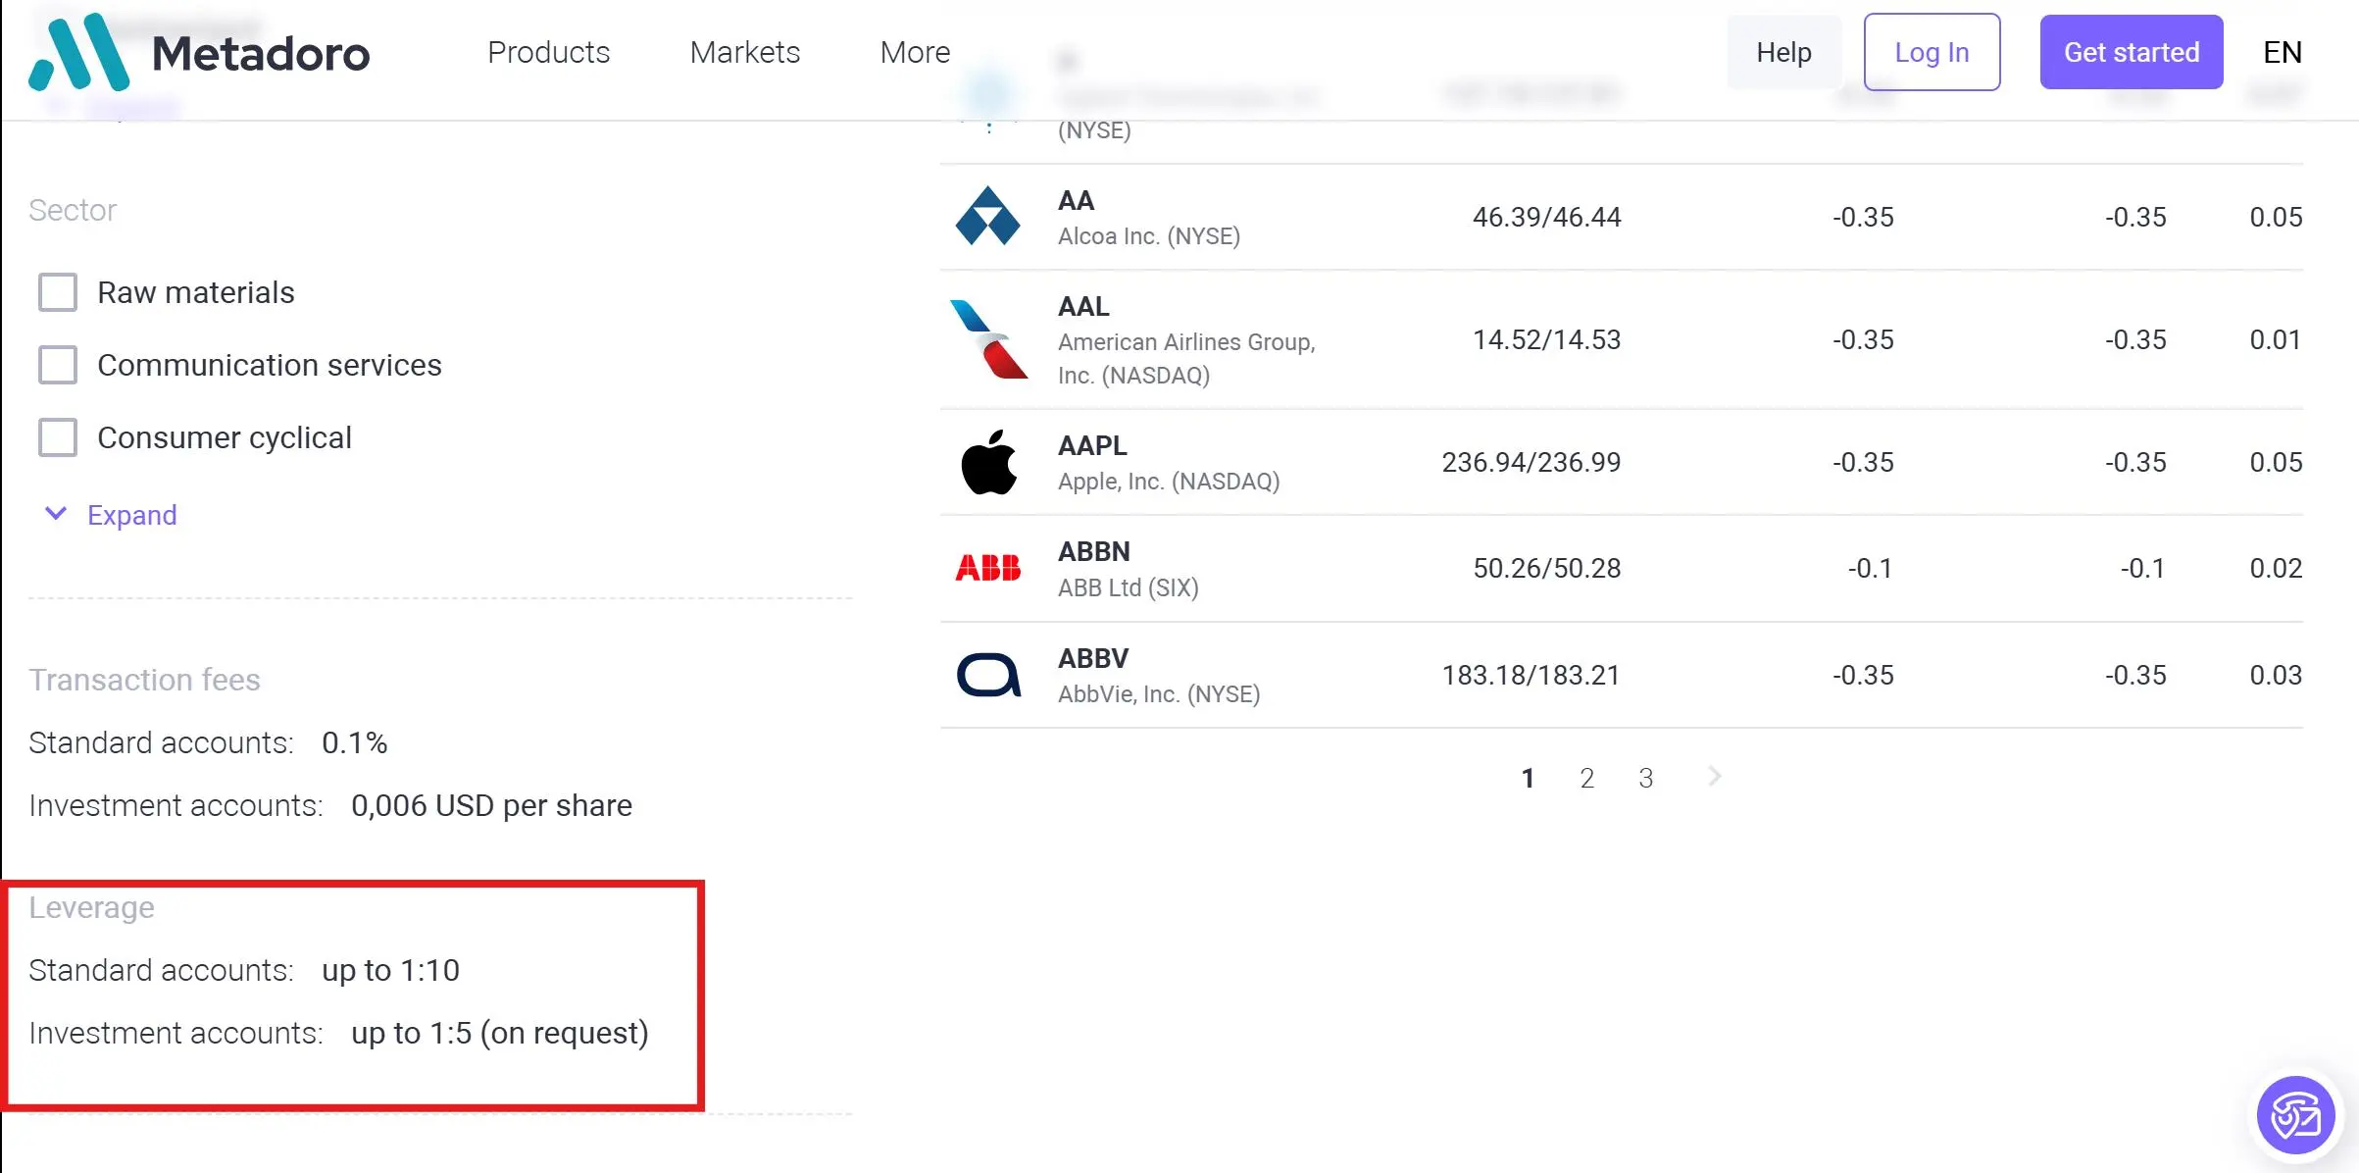Open the More menu
This screenshot has width=2359, height=1173.
pos(916,52)
